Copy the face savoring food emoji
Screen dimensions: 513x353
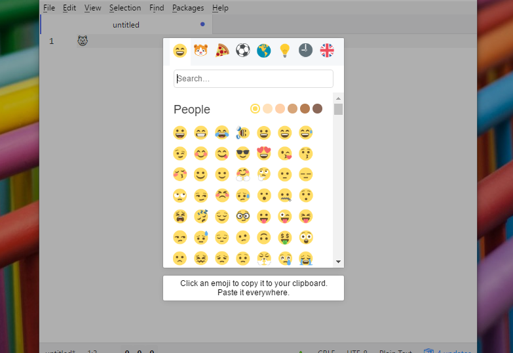point(222,154)
